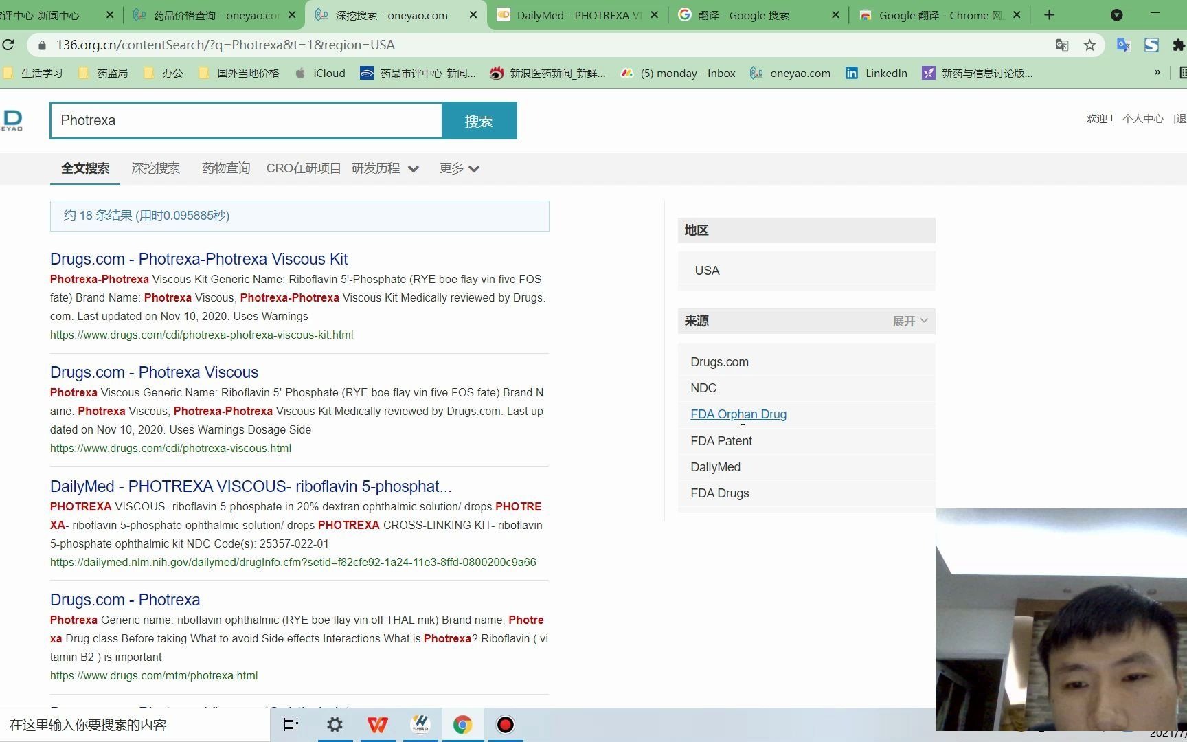Open the 新药与信息讨论版 bookmark
Viewport: 1187px width, 742px height.
pos(977,73)
